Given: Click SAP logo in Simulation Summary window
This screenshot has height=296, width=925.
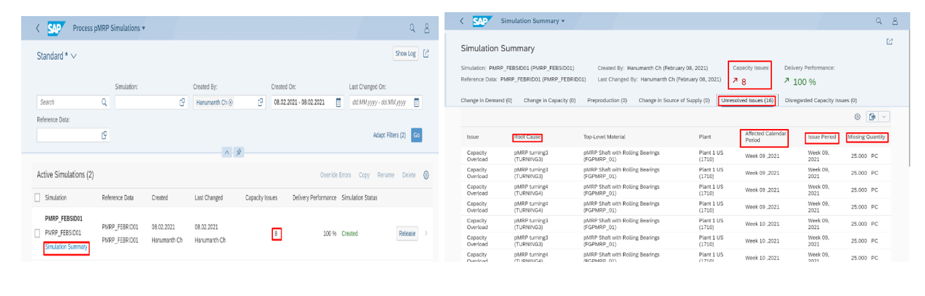Looking at the screenshot, I should [x=481, y=21].
